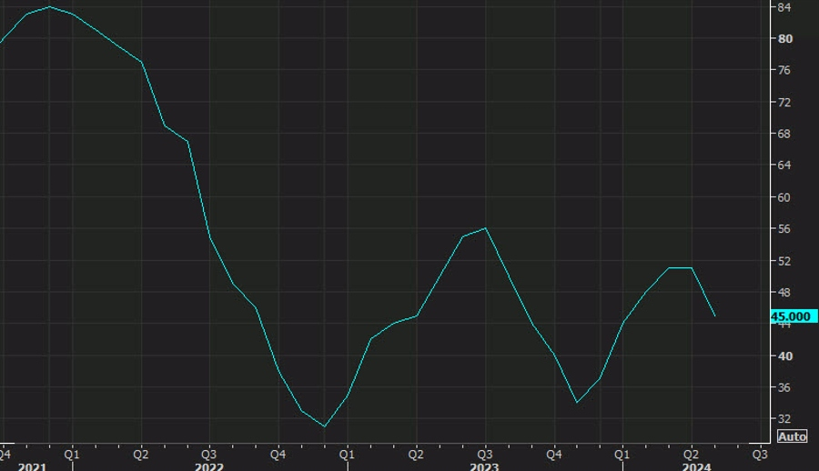Click the 2021 year label

(33, 466)
